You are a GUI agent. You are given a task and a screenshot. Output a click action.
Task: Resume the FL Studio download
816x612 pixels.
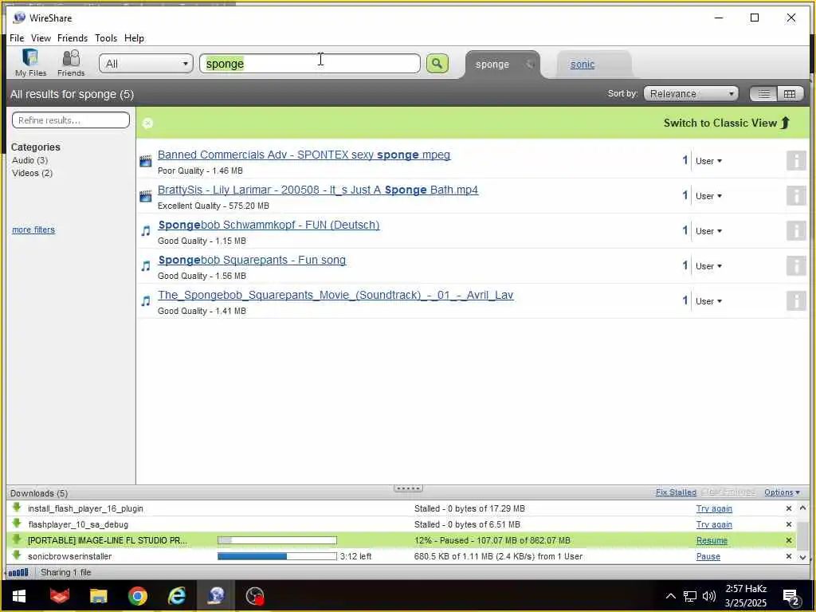[x=712, y=541]
